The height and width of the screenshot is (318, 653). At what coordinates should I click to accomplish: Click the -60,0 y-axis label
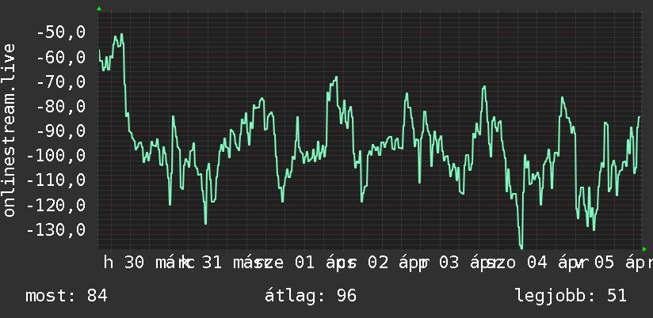click(61, 57)
